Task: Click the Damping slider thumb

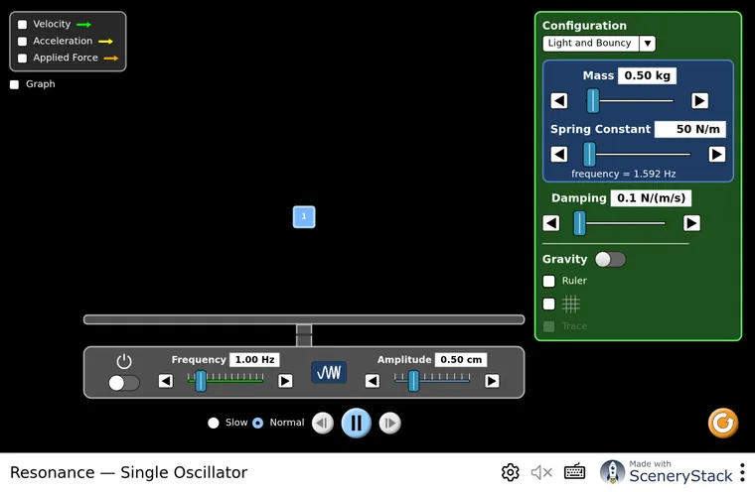Action: tap(580, 223)
